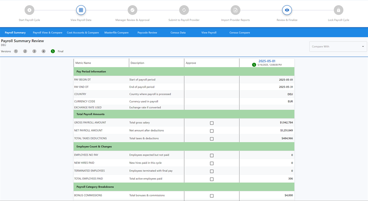
Task: Click version 3 in the Versions list
Action: 34,51
